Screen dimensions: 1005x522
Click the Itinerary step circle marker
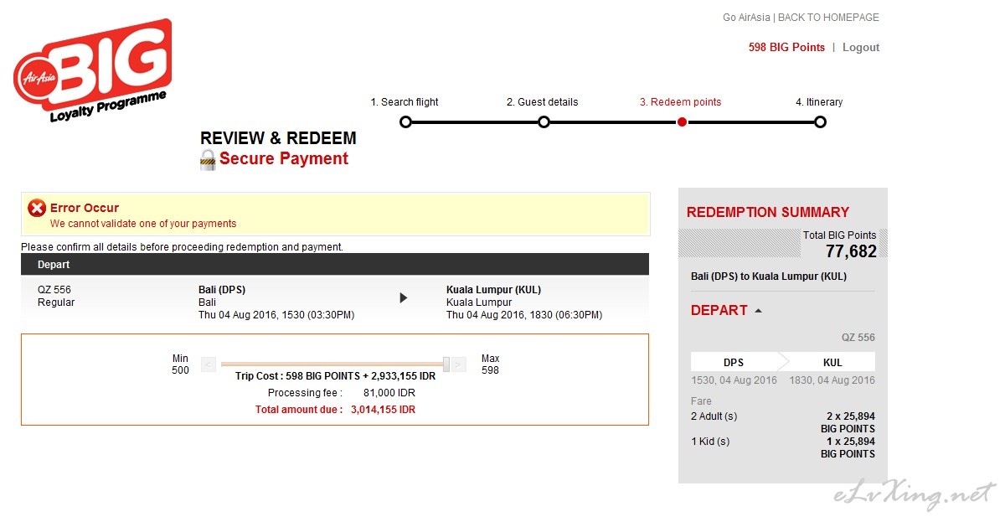(x=820, y=122)
